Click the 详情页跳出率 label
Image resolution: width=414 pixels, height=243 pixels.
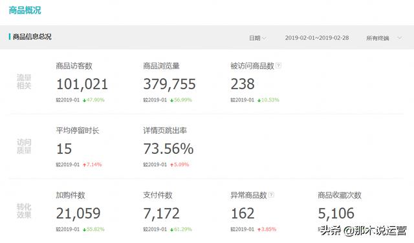[x=165, y=131]
